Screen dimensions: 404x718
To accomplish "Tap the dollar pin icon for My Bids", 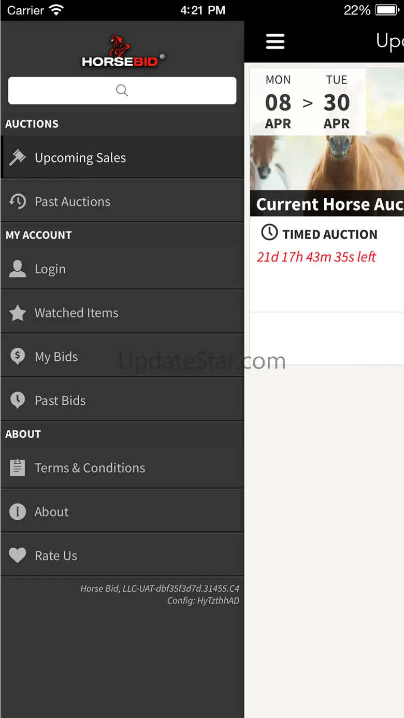I will (18, 357).
